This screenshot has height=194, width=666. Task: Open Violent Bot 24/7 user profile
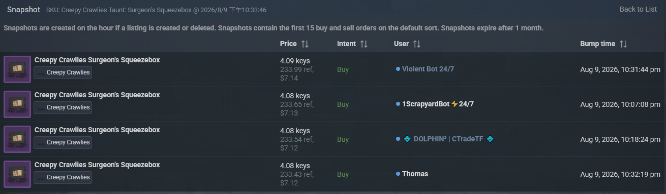pyautogui.click(x=428, y=69)
